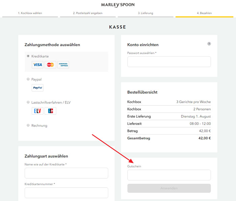Select the Paypal radio button

click(28, 79)
